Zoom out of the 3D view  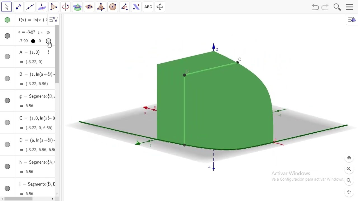click(349, 180)
